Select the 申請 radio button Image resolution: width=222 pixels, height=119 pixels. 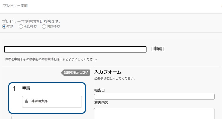coord(4,26)
